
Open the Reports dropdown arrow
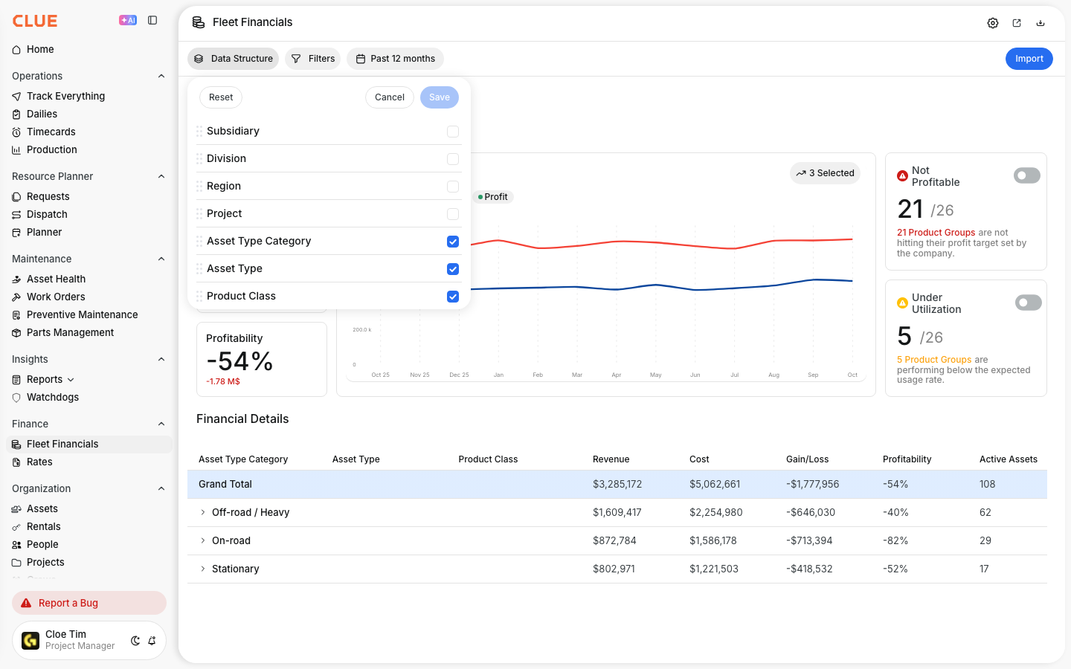point(71,380)
